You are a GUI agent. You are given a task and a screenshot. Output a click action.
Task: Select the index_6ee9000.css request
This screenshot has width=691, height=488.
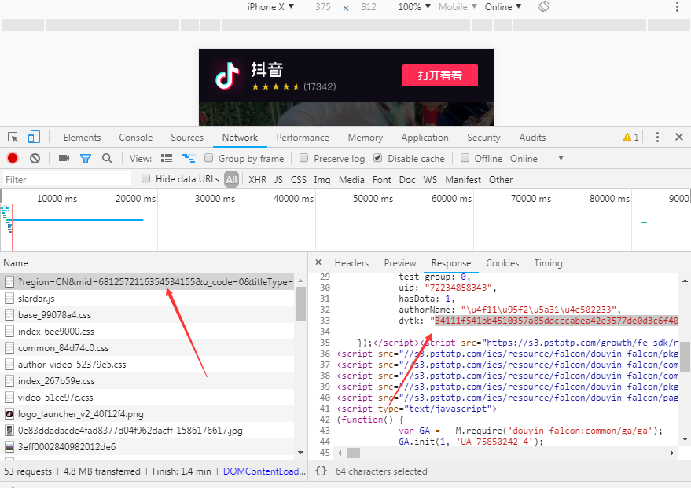click(x=147, y=332)
